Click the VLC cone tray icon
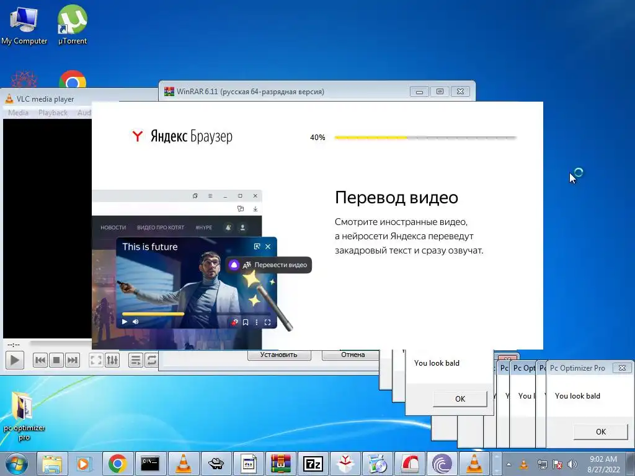635x476 pixels. [x=523, y=464]
